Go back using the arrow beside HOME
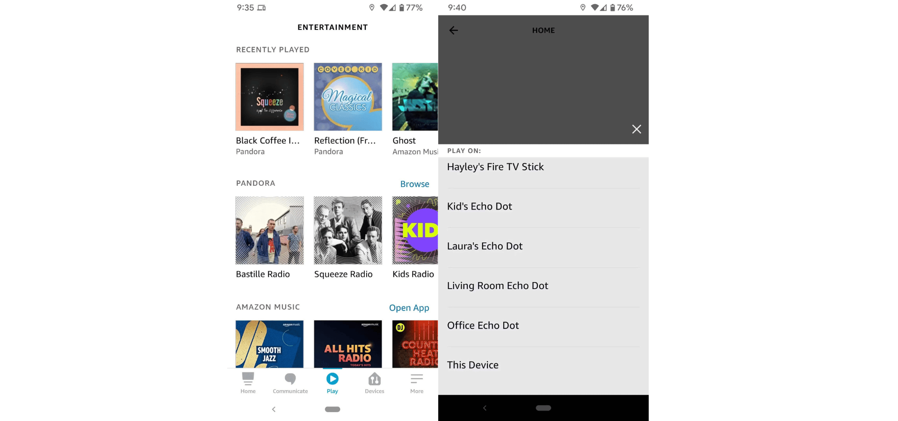The image size is (898, 421). pos(453,30)
